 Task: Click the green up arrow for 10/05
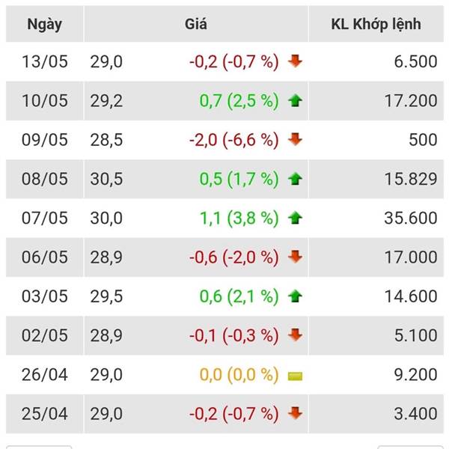(x=295, y=100)
